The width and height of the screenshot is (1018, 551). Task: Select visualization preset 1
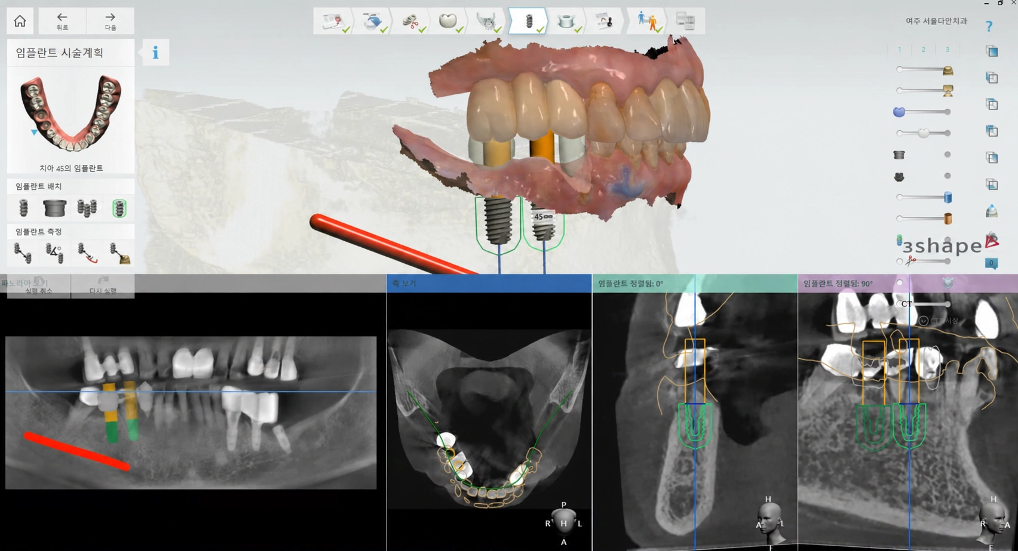(x=900, y=50)
